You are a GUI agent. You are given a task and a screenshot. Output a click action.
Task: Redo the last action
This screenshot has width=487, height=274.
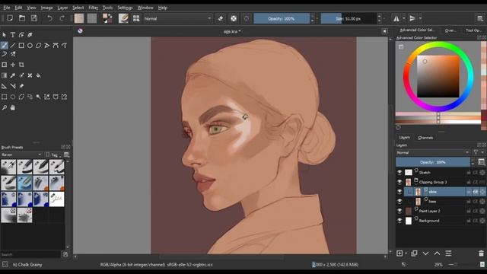pos(62,18)
